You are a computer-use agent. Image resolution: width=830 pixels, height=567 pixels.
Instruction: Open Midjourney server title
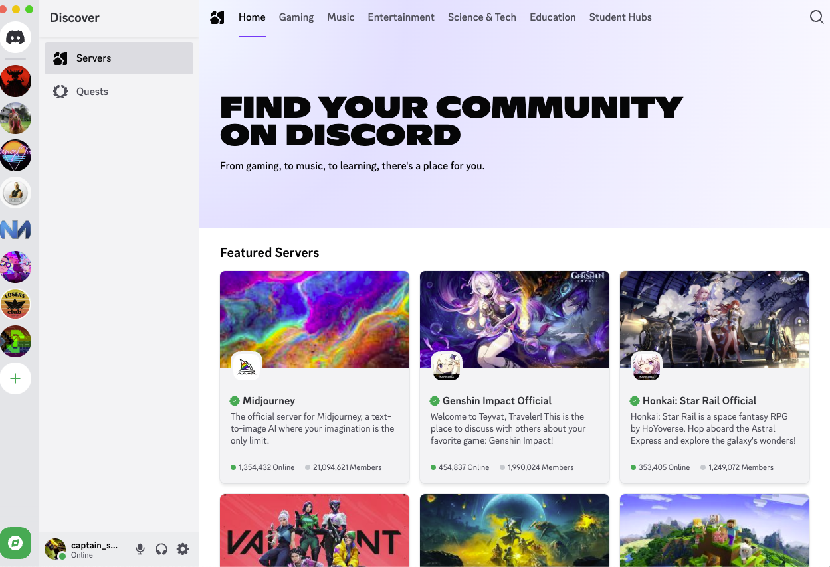[x=268, y=401]
